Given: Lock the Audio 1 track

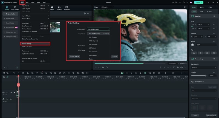Looking at the screenshot, I should point(7,99).
